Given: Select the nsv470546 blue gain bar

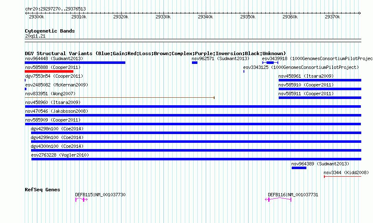Looking at the screenshot, I should point(193,115).
